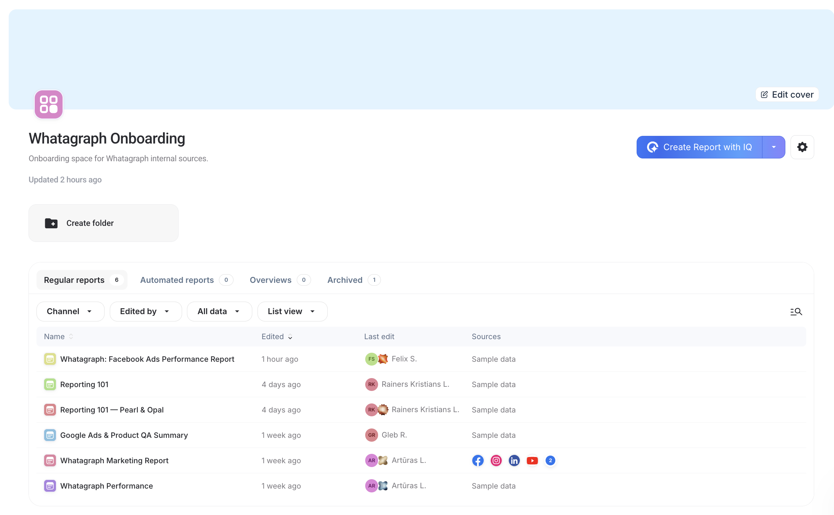Click AR avatar in Marketing Report row
The image size is (834, 515).
[371, 460]
